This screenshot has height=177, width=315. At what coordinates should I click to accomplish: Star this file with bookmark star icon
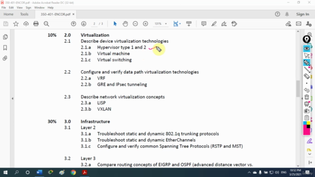[x=16, y=24]
